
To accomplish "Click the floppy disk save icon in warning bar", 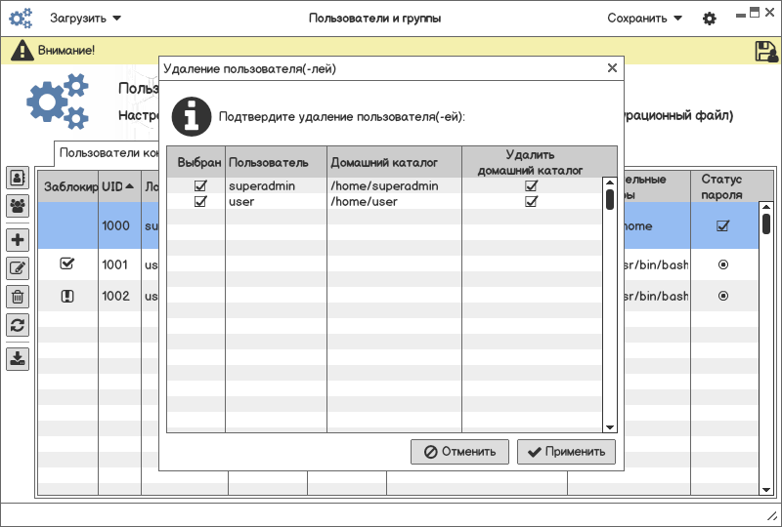I will click(x=766, y=51).
